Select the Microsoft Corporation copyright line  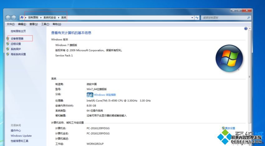point(89,50)
